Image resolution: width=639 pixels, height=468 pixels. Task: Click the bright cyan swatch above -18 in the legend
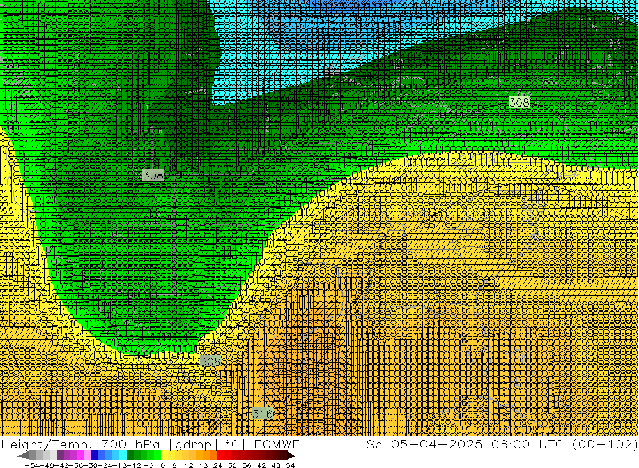click(x=123, y=455)
